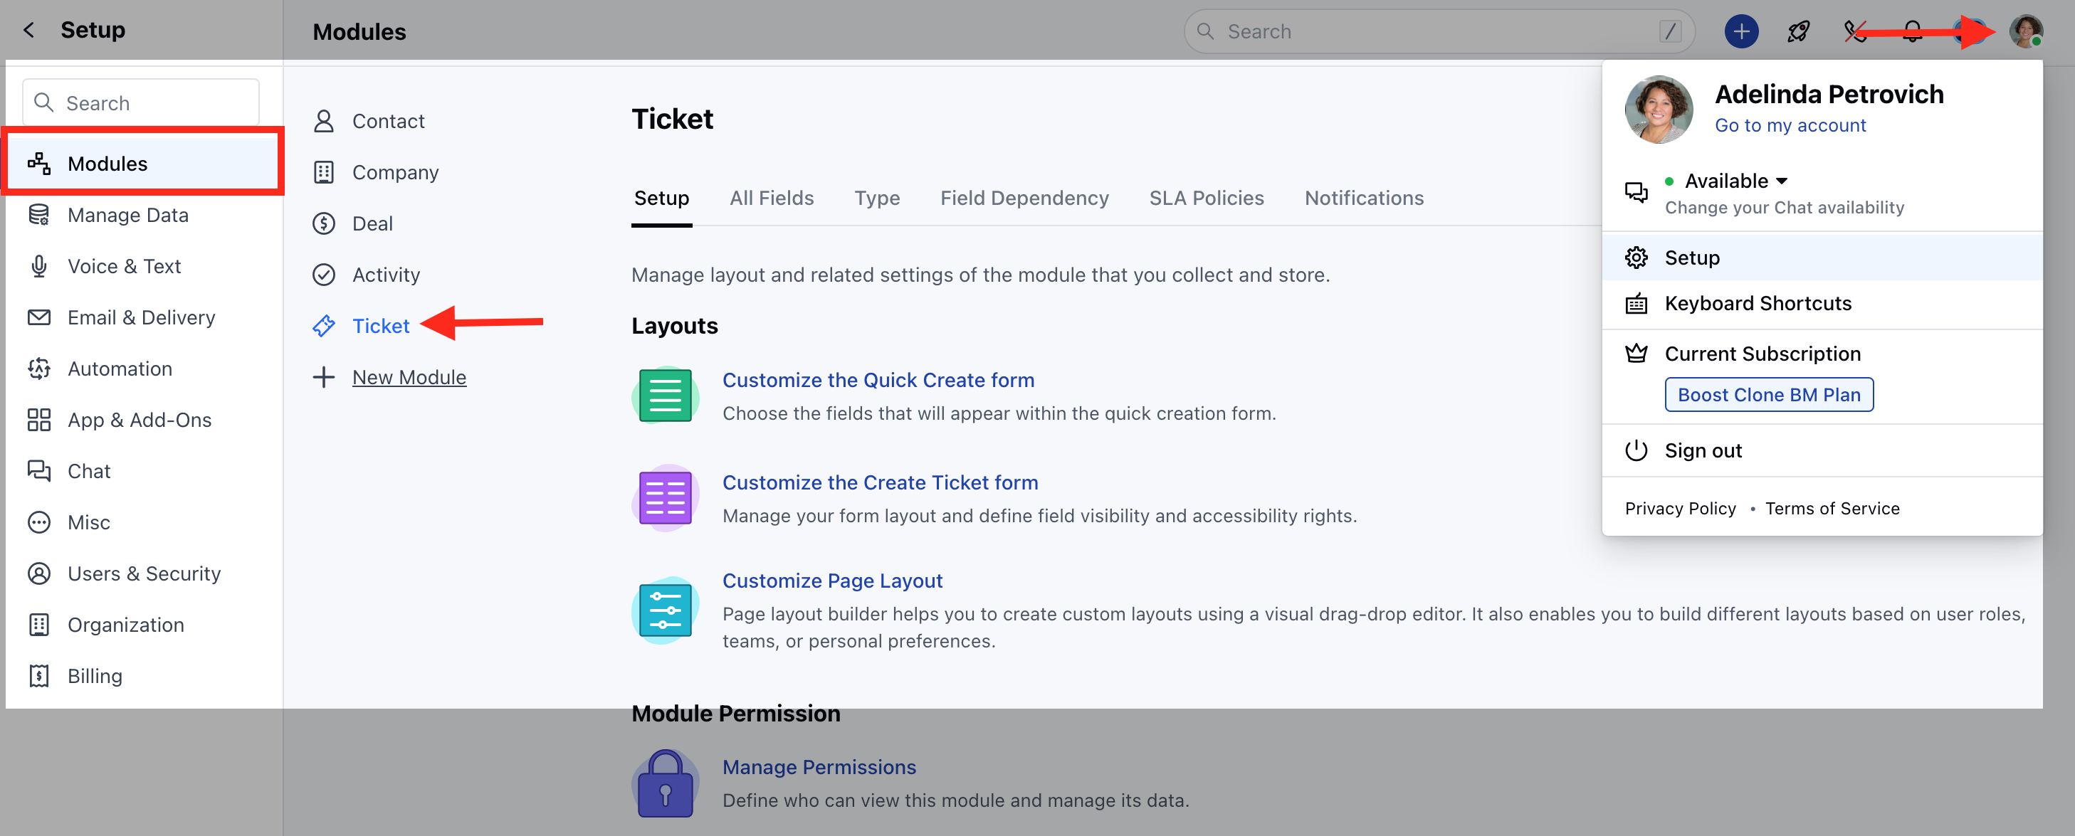Switch to the SLA Policies tab
Image resolution: width=2075 pixels, height=836 pixels.
pos(1206,198)
